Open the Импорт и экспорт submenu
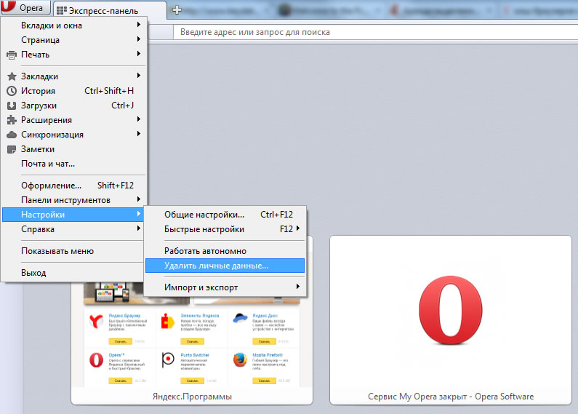 (x=225, y=287)
